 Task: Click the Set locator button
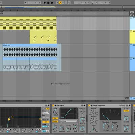132,12
